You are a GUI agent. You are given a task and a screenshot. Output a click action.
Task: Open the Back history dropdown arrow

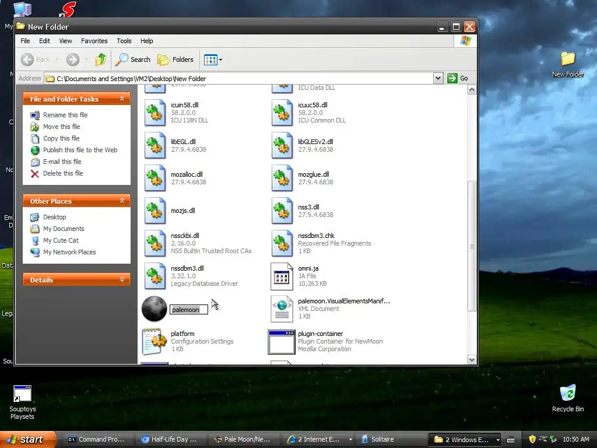coord(57,60)
